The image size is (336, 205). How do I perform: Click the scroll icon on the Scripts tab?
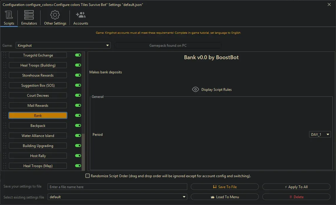(x=8, y=14)
